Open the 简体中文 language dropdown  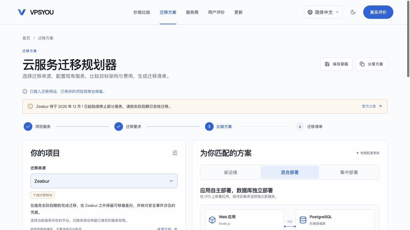323,12
